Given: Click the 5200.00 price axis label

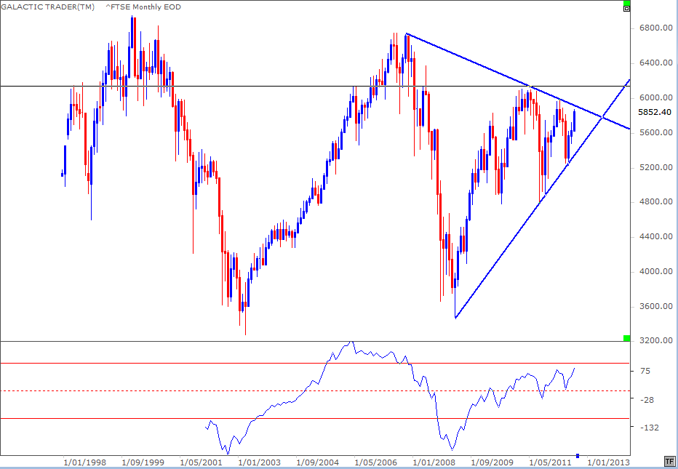Looking at the screenshot, I should [655, 167].
